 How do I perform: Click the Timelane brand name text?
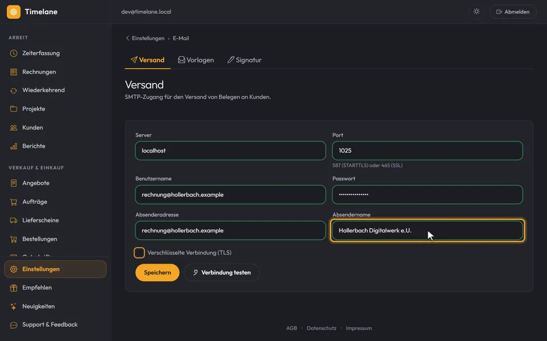pos(41,12)
